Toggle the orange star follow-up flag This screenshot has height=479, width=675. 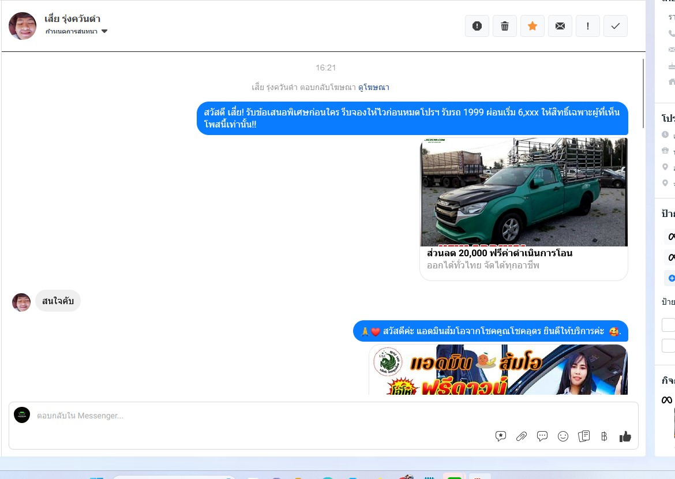pyautogui.click(x=532, y=26)
